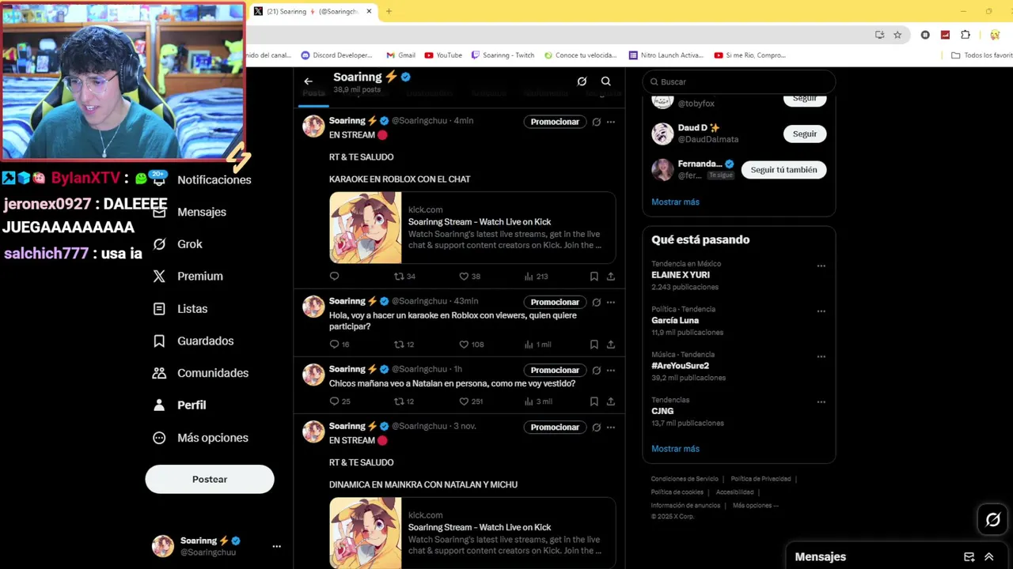Expand the Mensajes drawer with double chevron

pyautogui.click(x=988, y=557)
